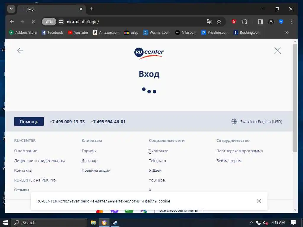Stop loading the page

tap(33, 22)
